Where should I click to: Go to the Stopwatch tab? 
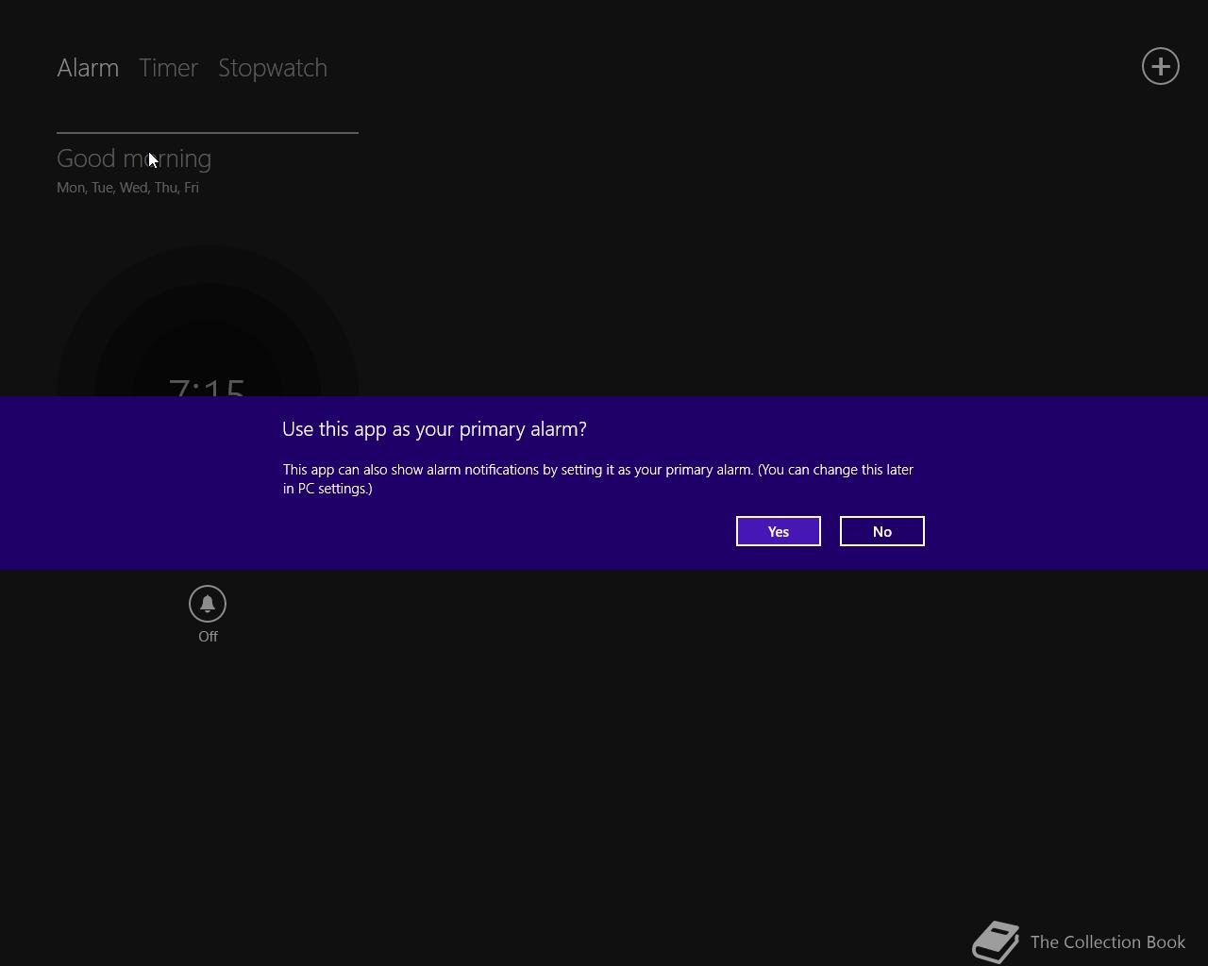pyautogui.click(x=273, y=68)
